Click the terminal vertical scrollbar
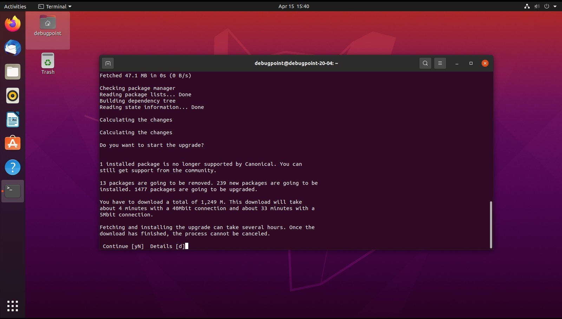Screen dimensions: 562x319 coord(491,225)
